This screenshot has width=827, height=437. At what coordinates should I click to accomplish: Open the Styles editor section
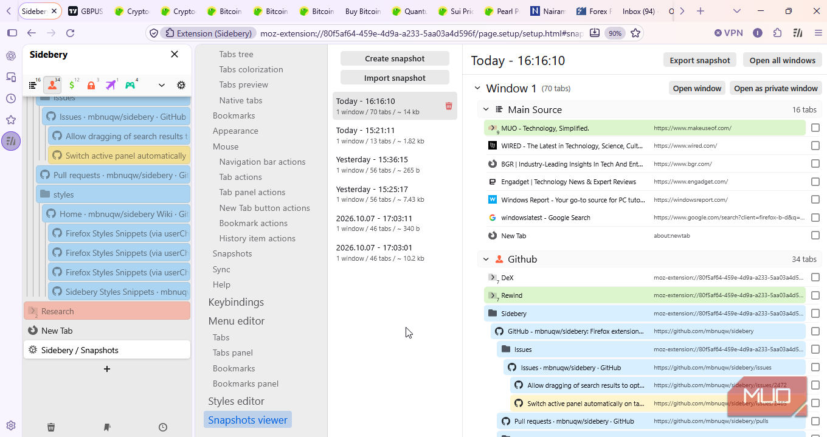coord(236,401)
